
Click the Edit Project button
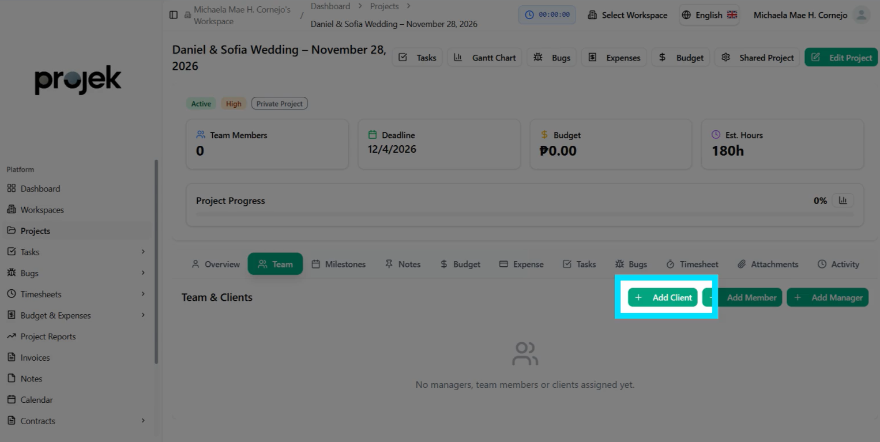(841, 58)
